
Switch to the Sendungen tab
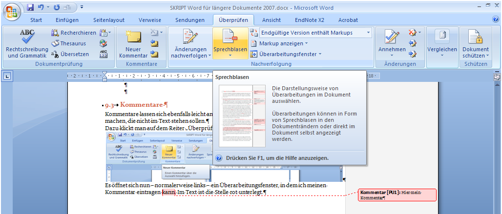(x=190, y=20)
